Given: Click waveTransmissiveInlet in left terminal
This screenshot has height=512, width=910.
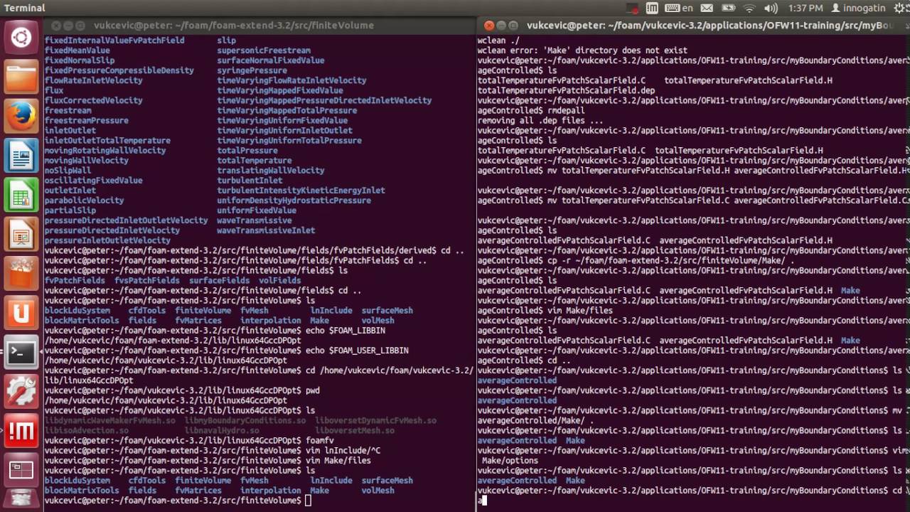Looking at the screenshot, I should 266,230.
